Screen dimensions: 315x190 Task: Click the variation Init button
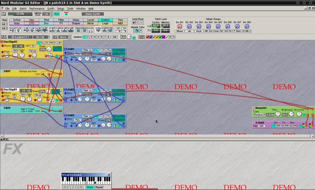[x=115, y=37]
